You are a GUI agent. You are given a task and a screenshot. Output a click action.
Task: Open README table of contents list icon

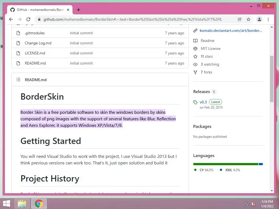18,80
